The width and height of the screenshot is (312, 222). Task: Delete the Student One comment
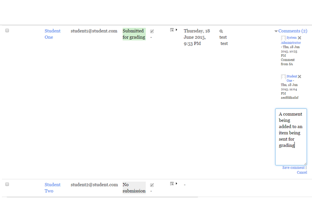click(299, 76)
